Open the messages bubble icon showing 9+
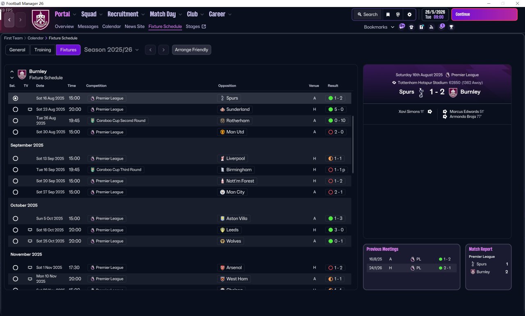 402,27
